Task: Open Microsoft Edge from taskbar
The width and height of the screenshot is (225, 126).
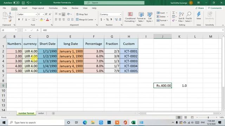Action: click(x=85, y=122)
